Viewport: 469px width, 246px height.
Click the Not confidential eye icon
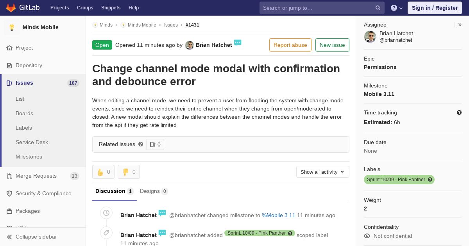point(367,236)
